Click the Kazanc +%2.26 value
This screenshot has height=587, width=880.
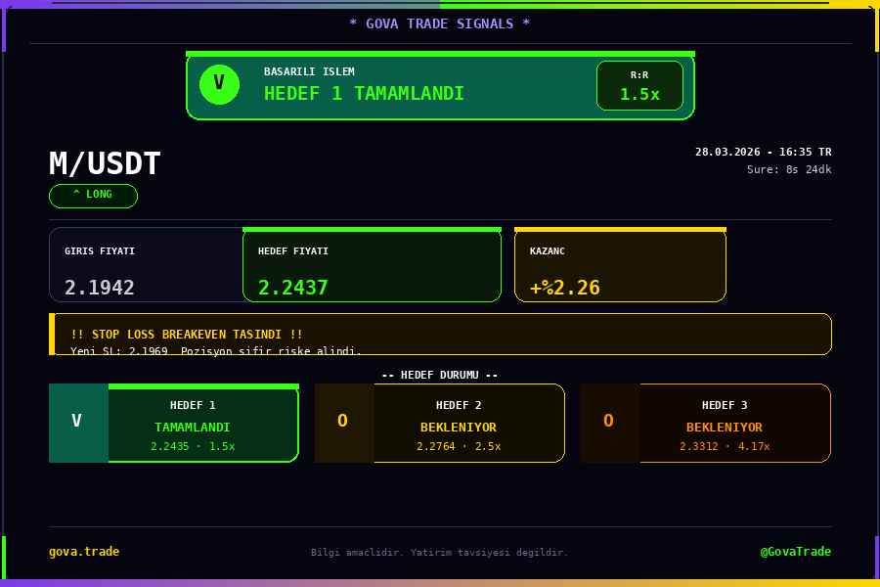(x=564, y=288)
